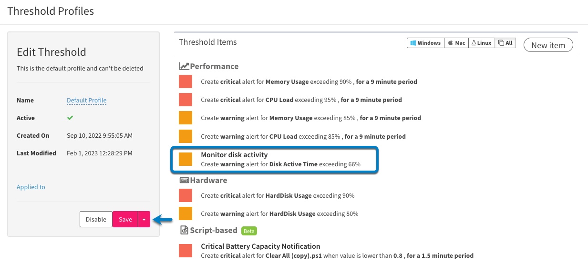Click the green Beta badge
This screenshot has width=588, height=274.
[x=249, y=231]
